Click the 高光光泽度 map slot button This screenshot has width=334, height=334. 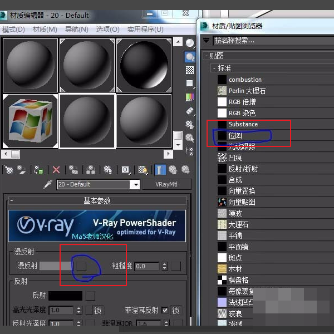pyautogui.click(x=89, y=311)
